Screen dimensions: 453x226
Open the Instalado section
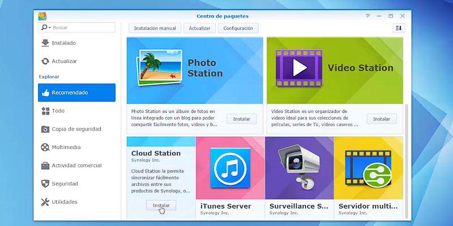click(x=76, y=43)
